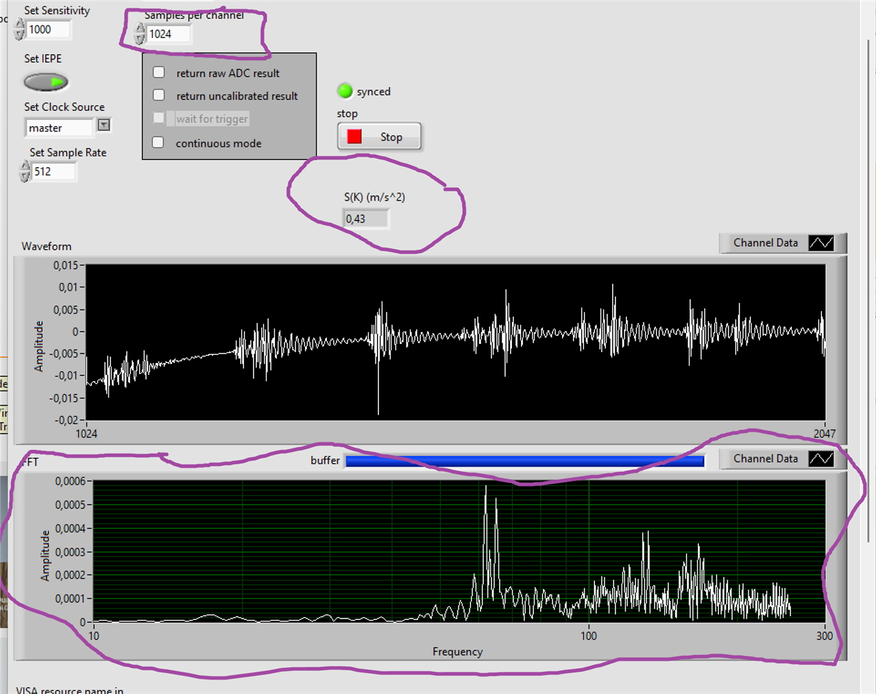
Task: Click the FFT Channel Data legend label
Action: click(x=766, y=458)
